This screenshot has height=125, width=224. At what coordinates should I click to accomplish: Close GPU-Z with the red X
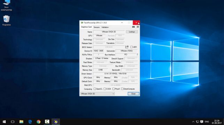point(136,23)
